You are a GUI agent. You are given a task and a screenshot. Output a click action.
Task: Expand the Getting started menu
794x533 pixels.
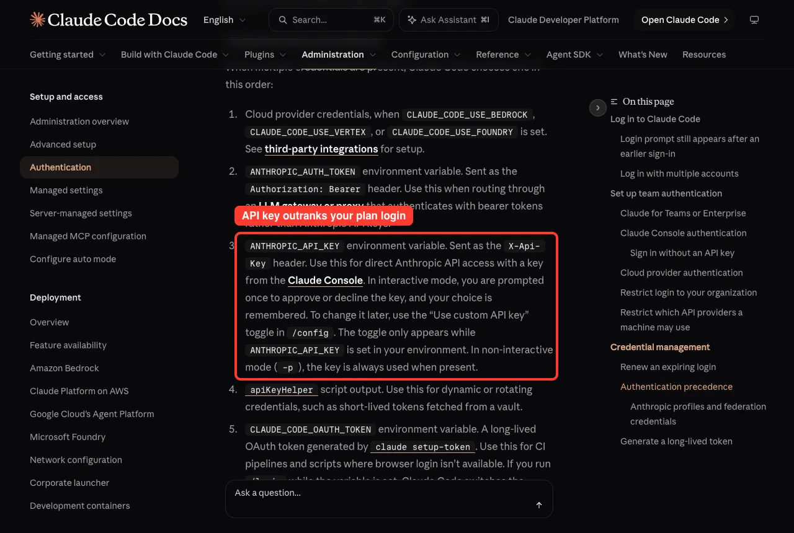(68, 55)
